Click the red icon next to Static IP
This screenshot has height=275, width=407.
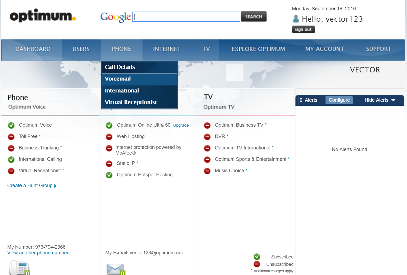pos(109,164)
